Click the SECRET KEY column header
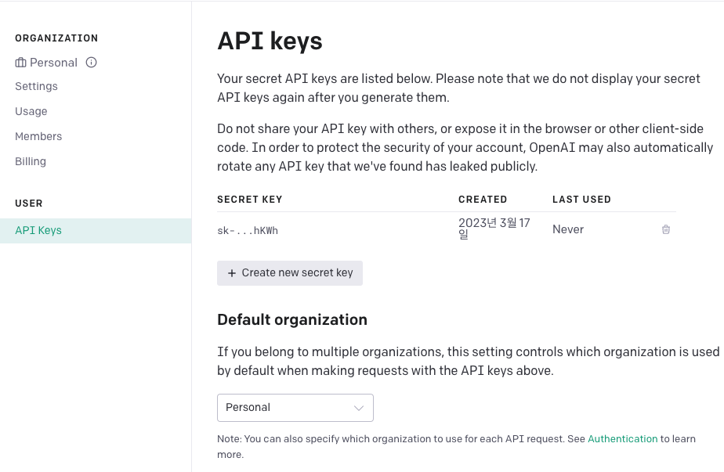 pyautogui.click(x=250, y=200)
